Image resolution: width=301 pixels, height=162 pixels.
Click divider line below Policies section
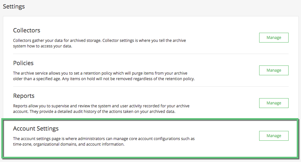[x=151, y=86]
